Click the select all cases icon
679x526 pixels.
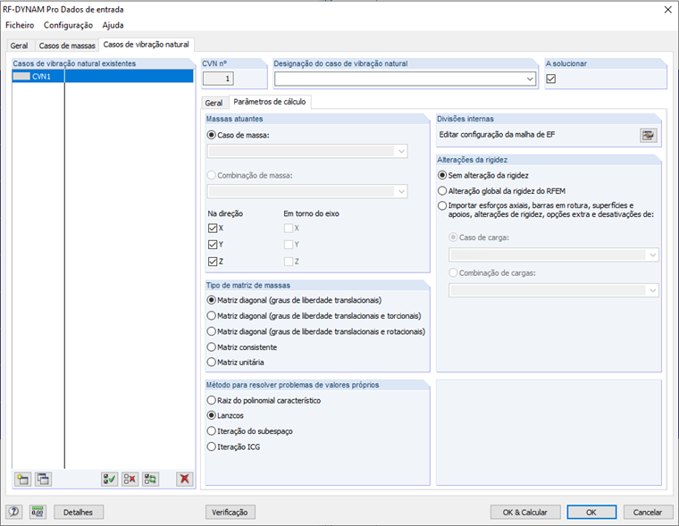point(110,479)
